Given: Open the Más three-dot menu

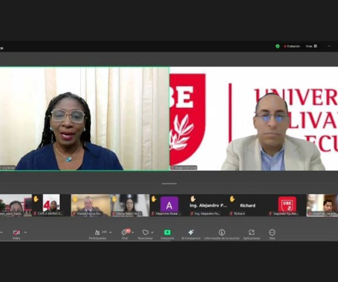Looking at the screenshot, I should (x=272, y=234).
